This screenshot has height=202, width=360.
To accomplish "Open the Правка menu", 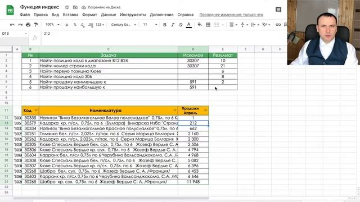I will 40,15.
